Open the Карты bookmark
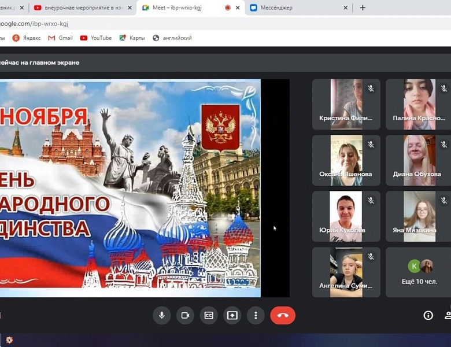 click(132, 38)
